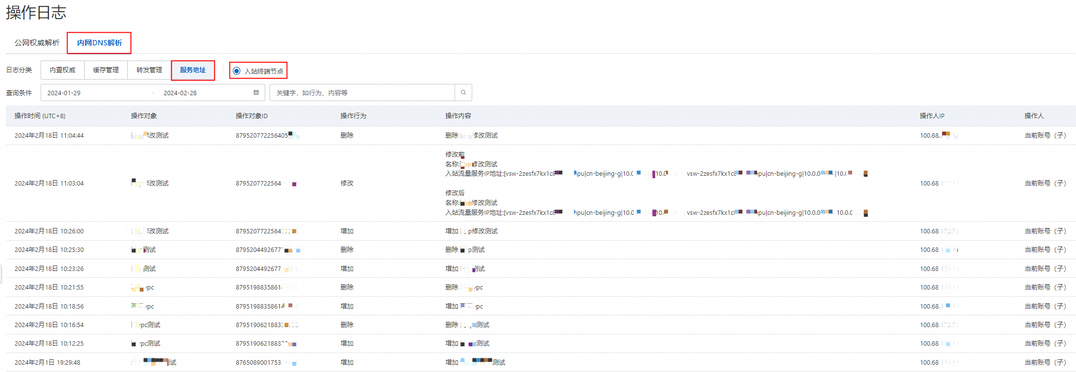
Task: Click the 修改前 label in the 11:03:04 row
Action: [x=455, y=154]
